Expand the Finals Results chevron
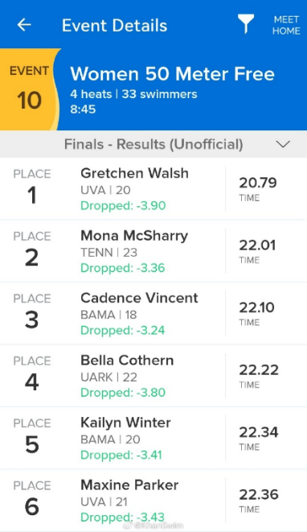This screenshot has height=532, width=307. pos(283,144)
